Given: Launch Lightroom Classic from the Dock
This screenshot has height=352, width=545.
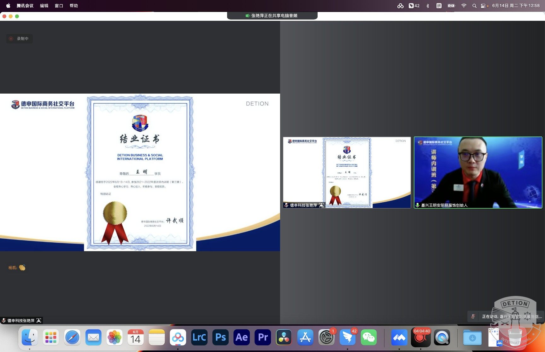Looking at the screenshot, I should pos(199,337).
